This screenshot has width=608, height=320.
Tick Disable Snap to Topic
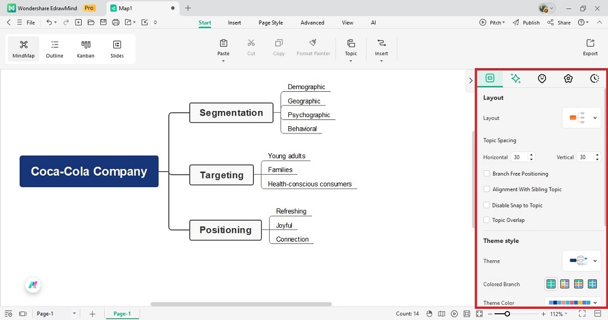[486, 205]
